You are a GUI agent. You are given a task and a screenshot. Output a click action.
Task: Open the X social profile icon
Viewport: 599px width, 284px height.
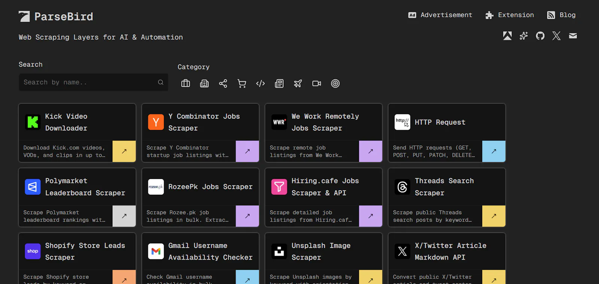(x=557, y=36)
